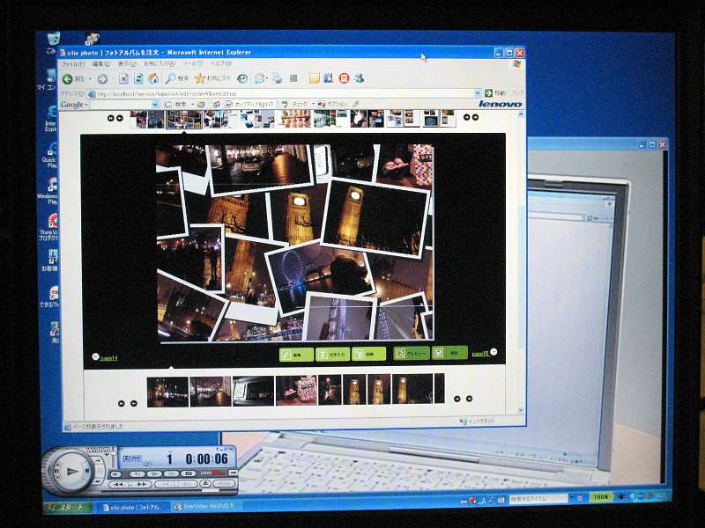The width and height of the screenshot is (705, 528).
Task: Open the 表示 menu
Action: [x=127, y=64]
